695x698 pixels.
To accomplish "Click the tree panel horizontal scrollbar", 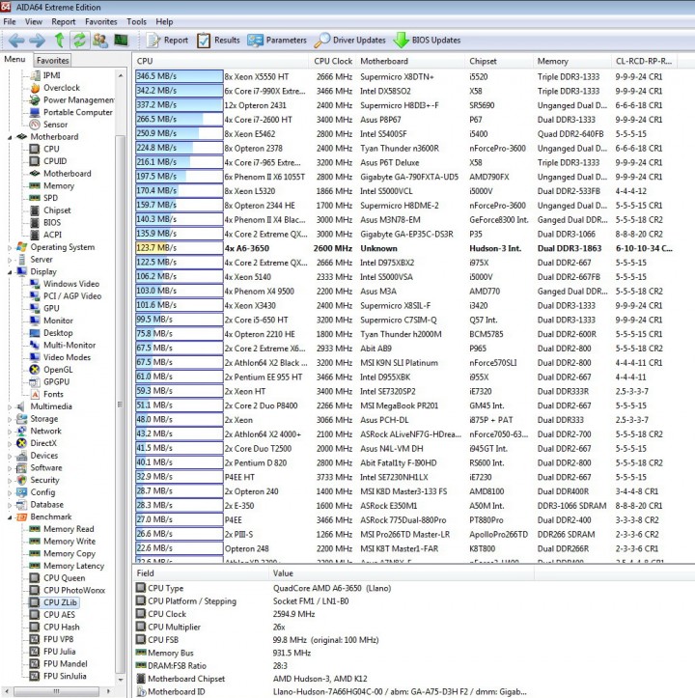I will pos(57,692).
